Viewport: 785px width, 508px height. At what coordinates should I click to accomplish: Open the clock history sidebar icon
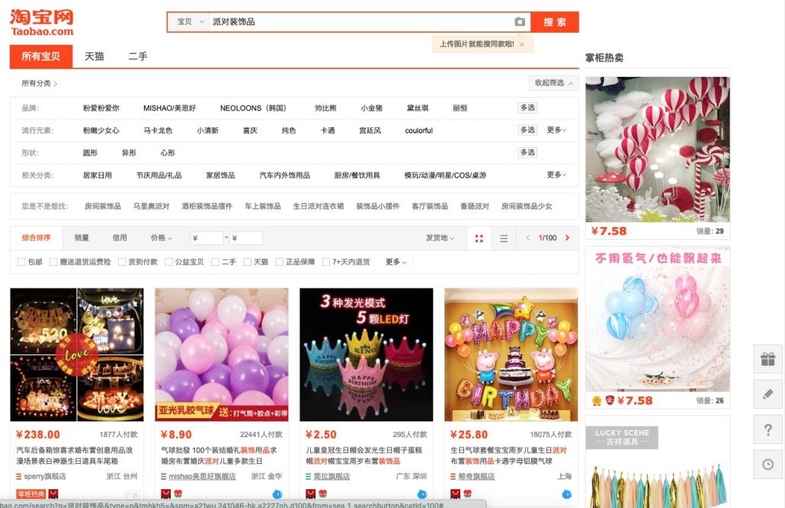pos(768,465)
